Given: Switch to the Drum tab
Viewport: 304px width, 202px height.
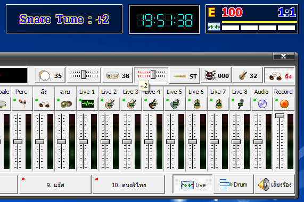Looking at the screenshot, I should (234, 185).
